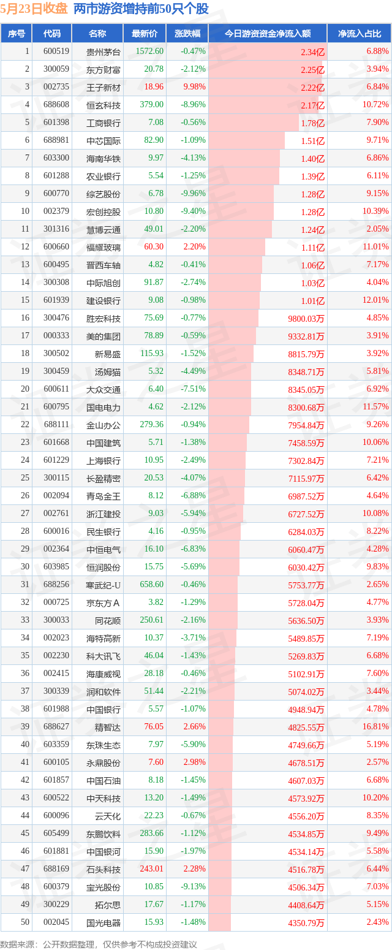The width and height of the screenshot is (392, 950).
Task: Click the 代码 column header
Action: tap(52, 34)
